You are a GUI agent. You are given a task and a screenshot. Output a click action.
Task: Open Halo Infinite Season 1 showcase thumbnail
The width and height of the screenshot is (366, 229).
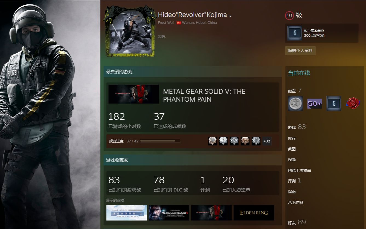tap(126, 213)
